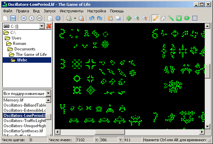Paste from clipboard icon

pyautogui.click(x=110, y=18)
